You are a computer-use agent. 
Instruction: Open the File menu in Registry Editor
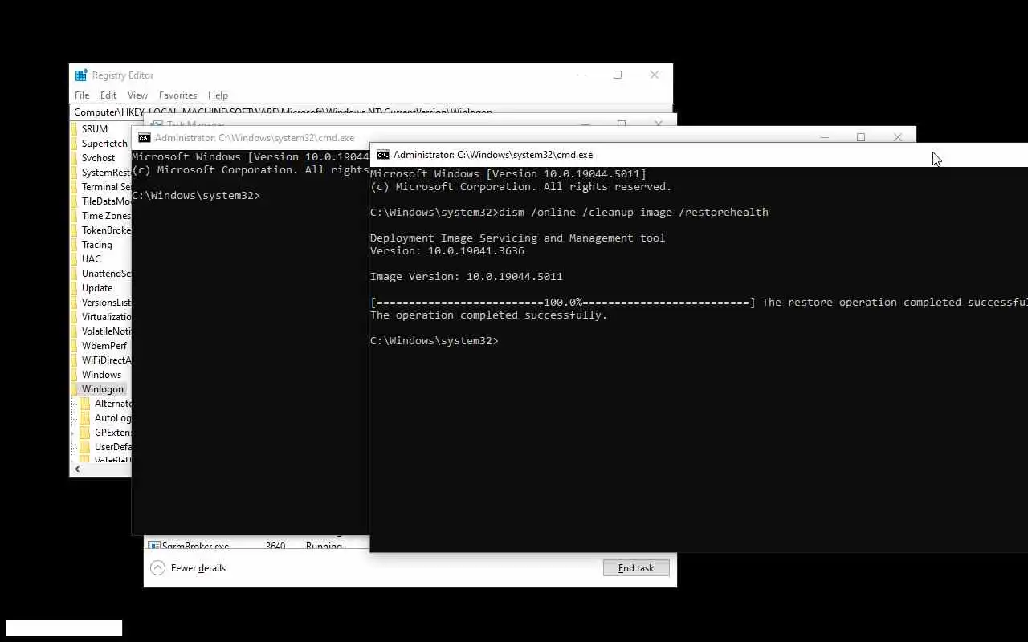tap(82, 95)
